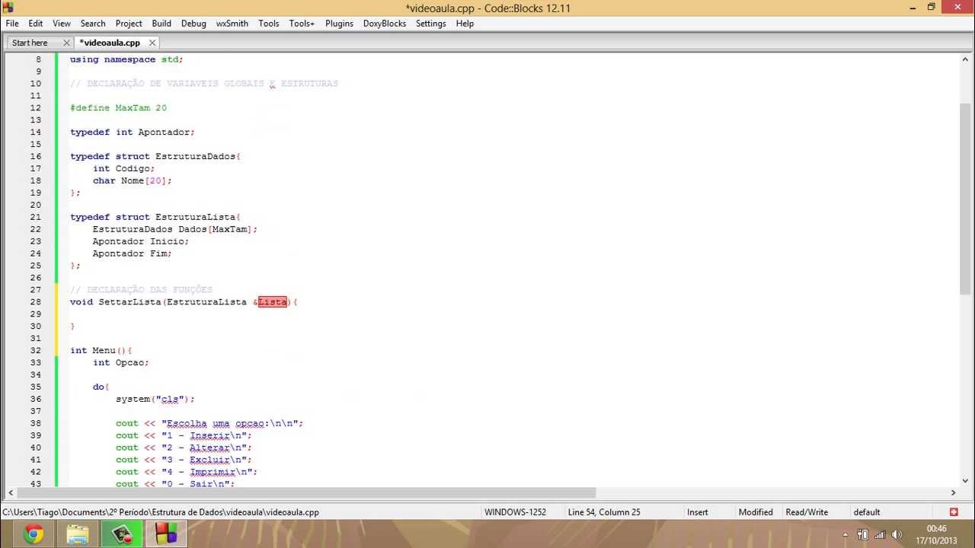Click the Line 54, Column 25 status field
Viewport: 975px width, 548px height.
tap(603, 512)
